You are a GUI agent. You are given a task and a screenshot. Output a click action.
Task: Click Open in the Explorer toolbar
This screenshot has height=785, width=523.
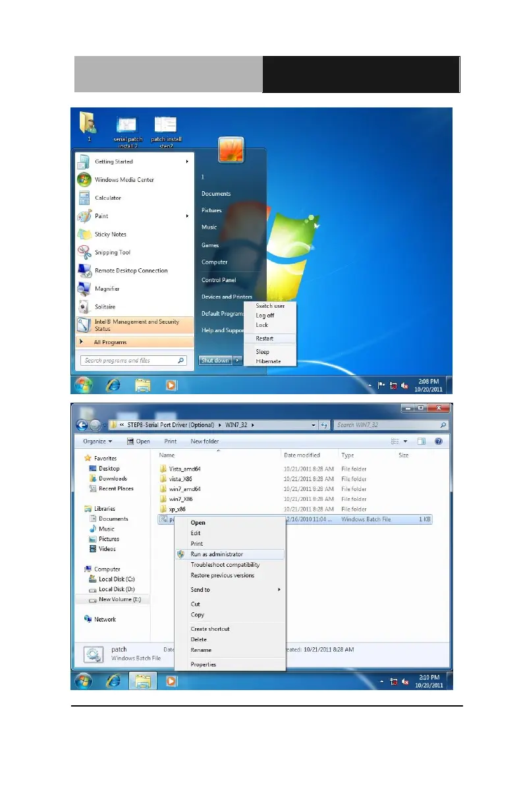138,442
